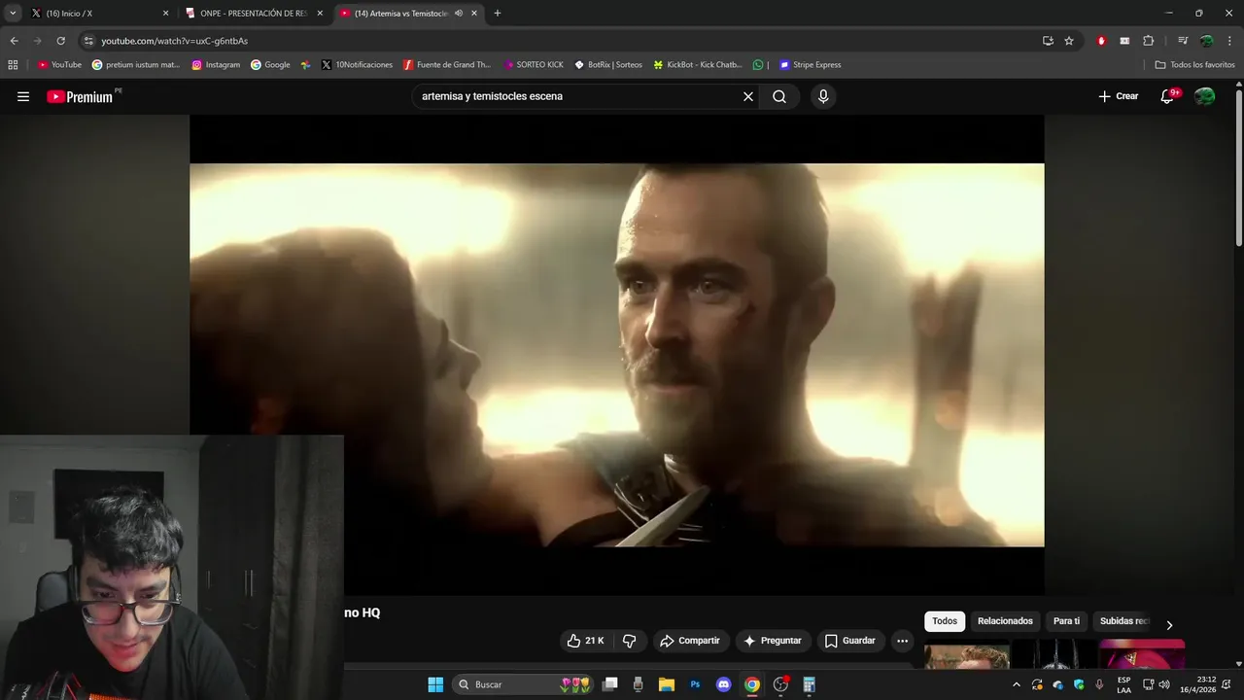Screen dimensions: 1244x700
Task: Open OBS Studio from the taskbar
Action: coord(780,684)
